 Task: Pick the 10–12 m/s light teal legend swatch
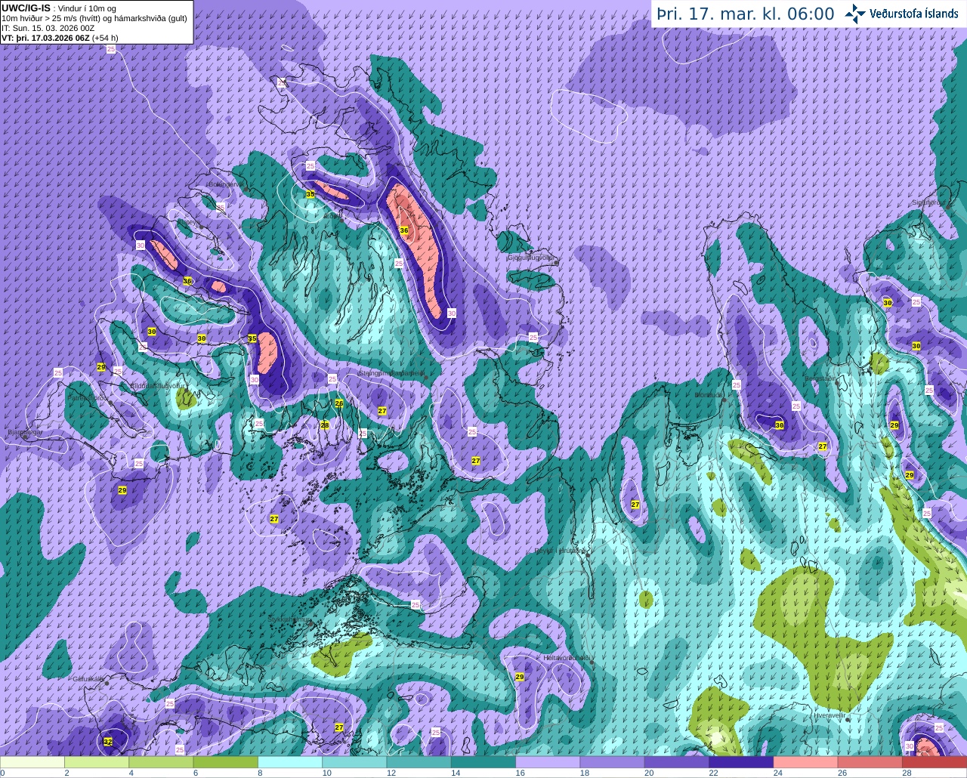[x=354, y=762]
